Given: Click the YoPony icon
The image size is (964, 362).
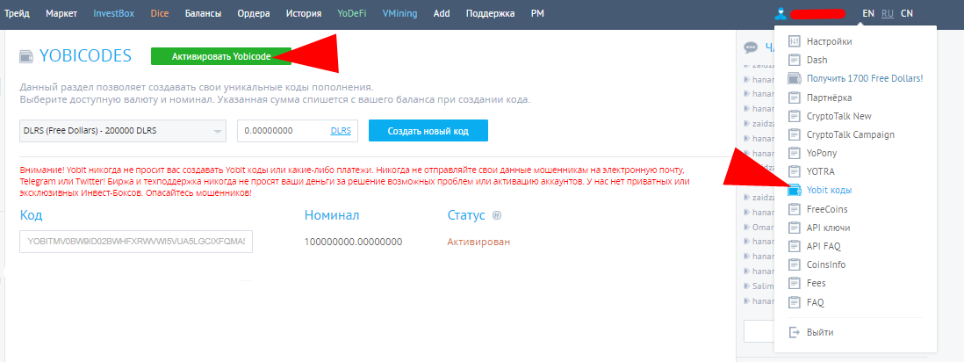Looking at the screenshot, I should coord(795,153).
